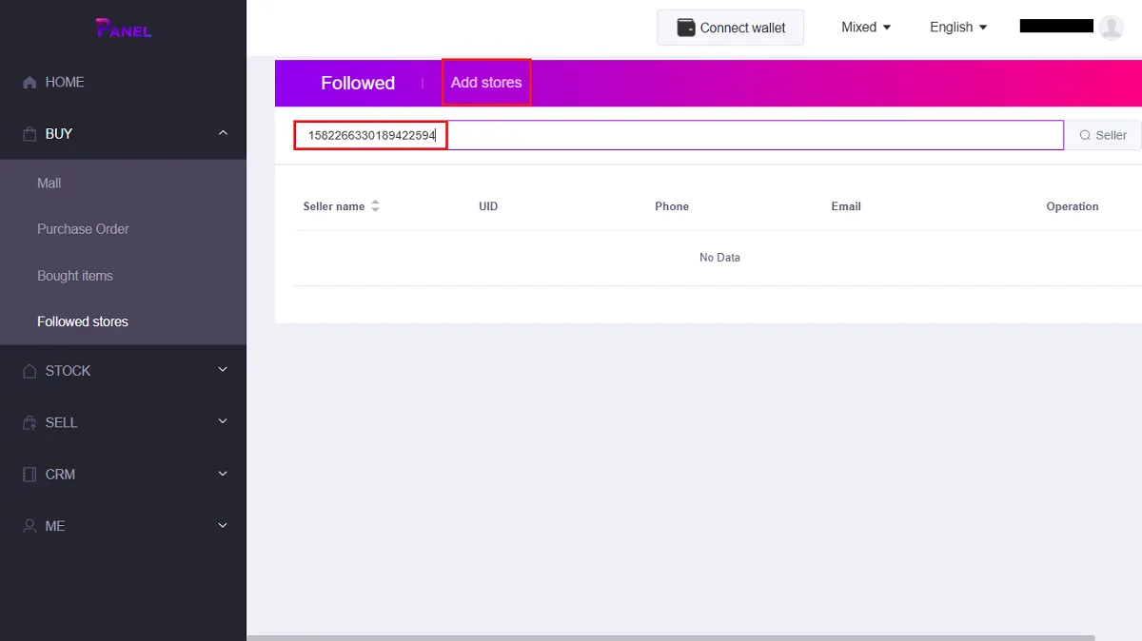Click the shopping bag icon next to BUY
1142x641 pixels.
click(30, 133)
